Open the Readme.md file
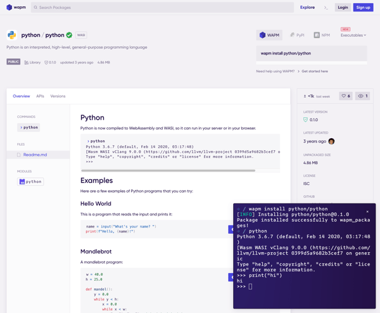Viewport: 380px width, 313px height. coord(35,155)
